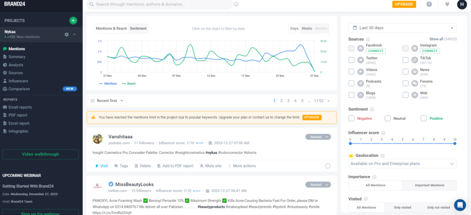Open Influencers in sidebar
Viewport: 471px width, 215px height.
click(x=18, y=81)
